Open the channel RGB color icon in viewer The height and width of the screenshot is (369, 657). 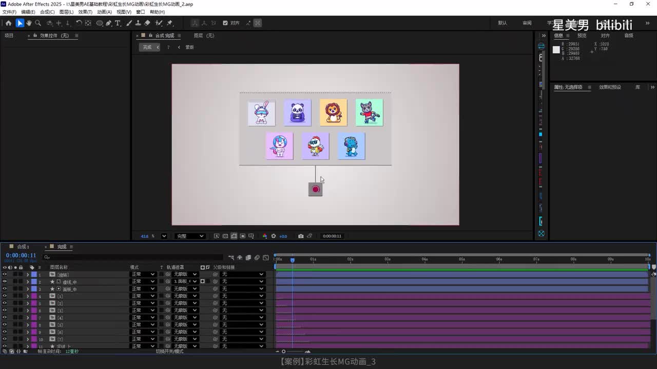[x=265, y=236]
